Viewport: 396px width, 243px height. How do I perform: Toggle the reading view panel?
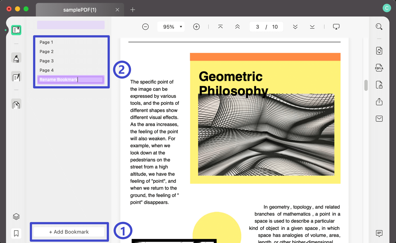coord(16,30)
